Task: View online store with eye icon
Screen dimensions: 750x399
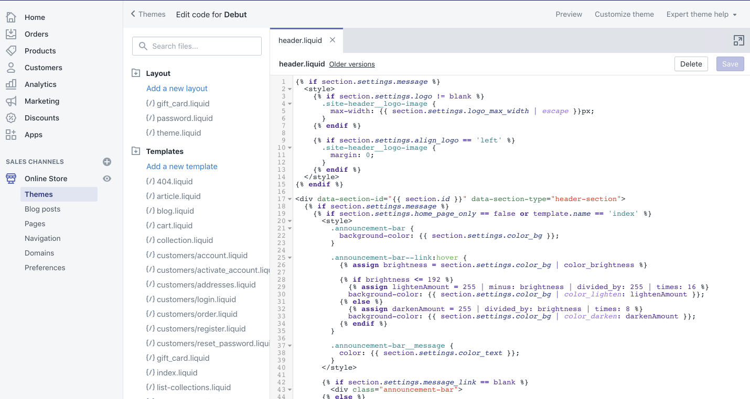Action: click(x=107, y=179)
